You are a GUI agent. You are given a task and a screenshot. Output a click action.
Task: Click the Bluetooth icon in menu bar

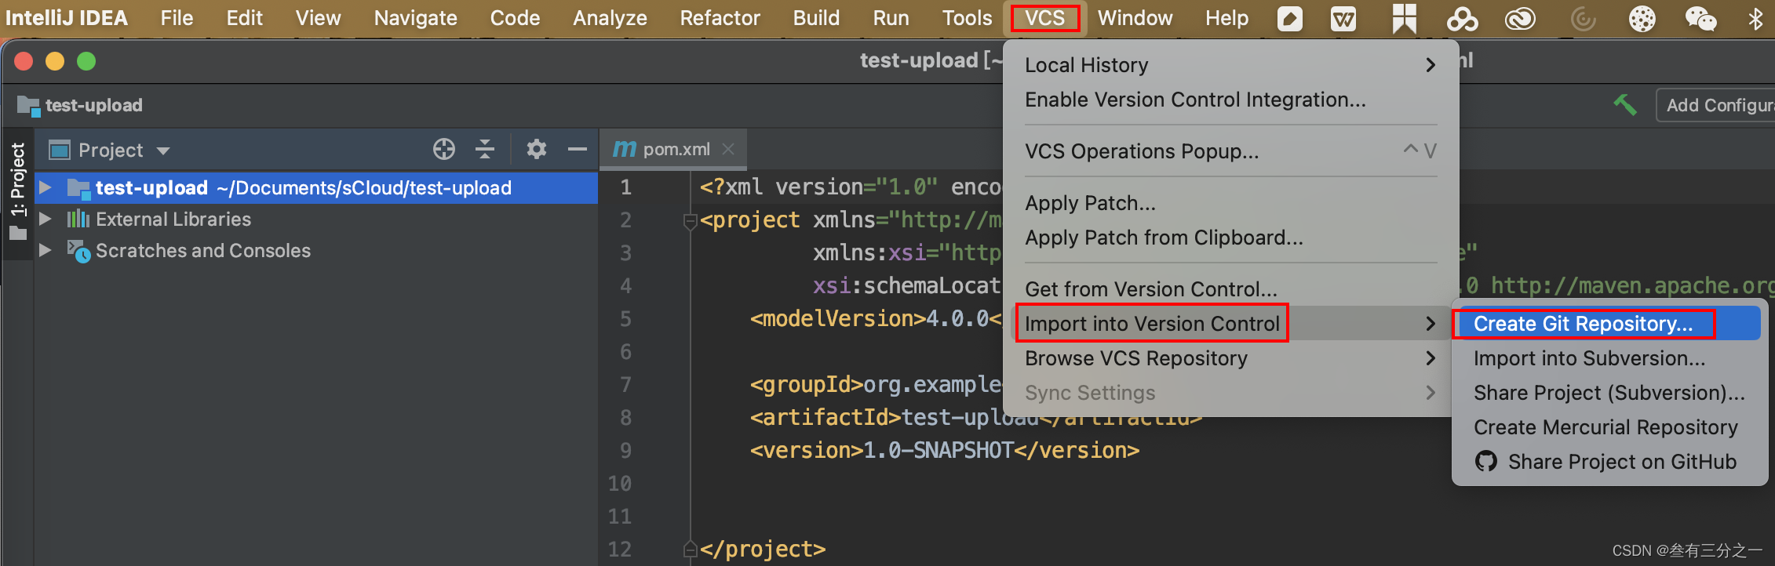[1755, 18]
